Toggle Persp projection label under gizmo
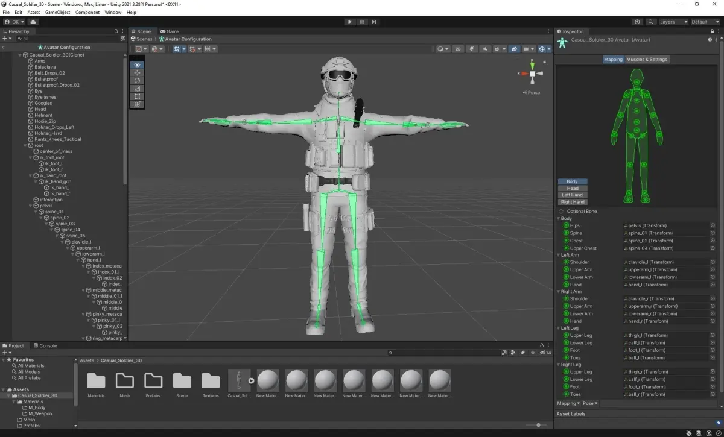724x437 pixels. (532, 93)
